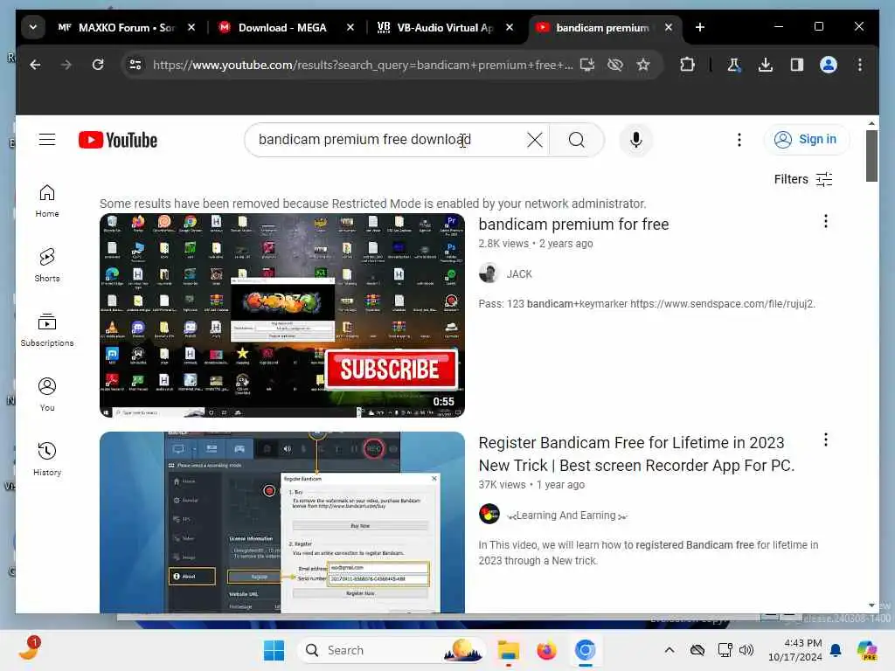
Task: Click the crossed-out eye tracking icon
Action: point(614,65)
